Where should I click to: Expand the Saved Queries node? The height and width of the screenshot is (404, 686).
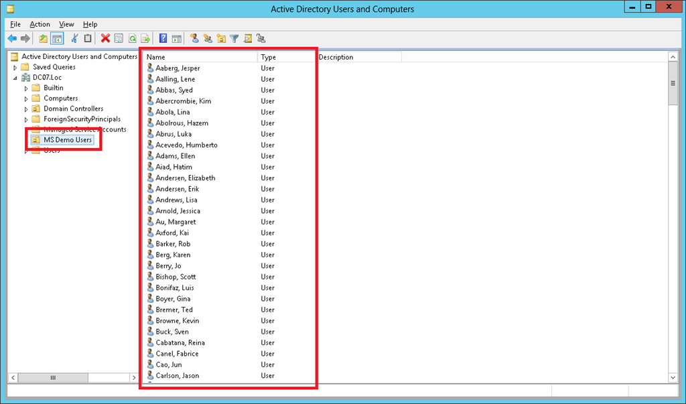coord(15,68)
